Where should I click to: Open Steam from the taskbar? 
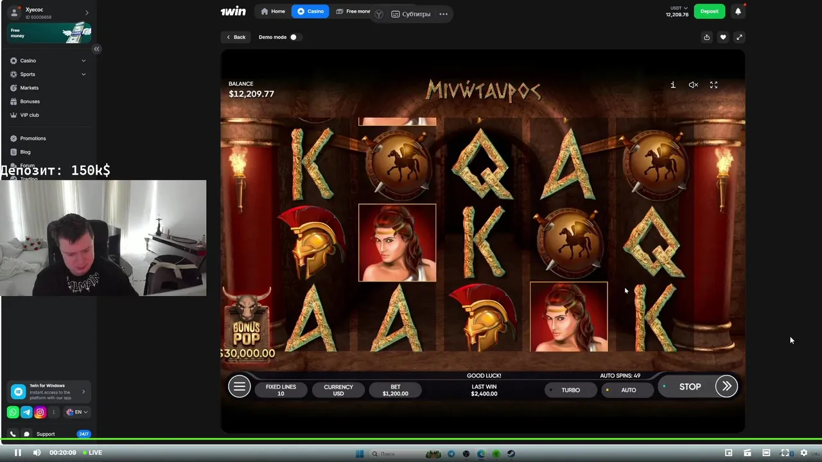click(x=511, y=454)
